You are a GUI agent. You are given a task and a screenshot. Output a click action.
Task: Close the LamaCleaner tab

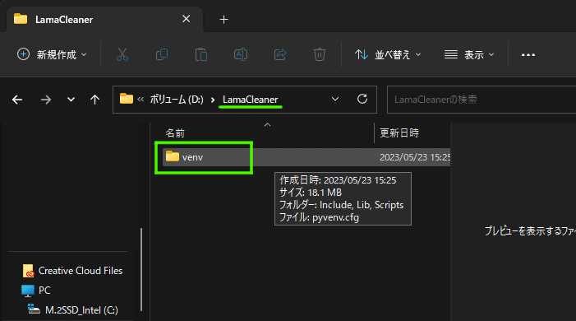click(187, 19)
